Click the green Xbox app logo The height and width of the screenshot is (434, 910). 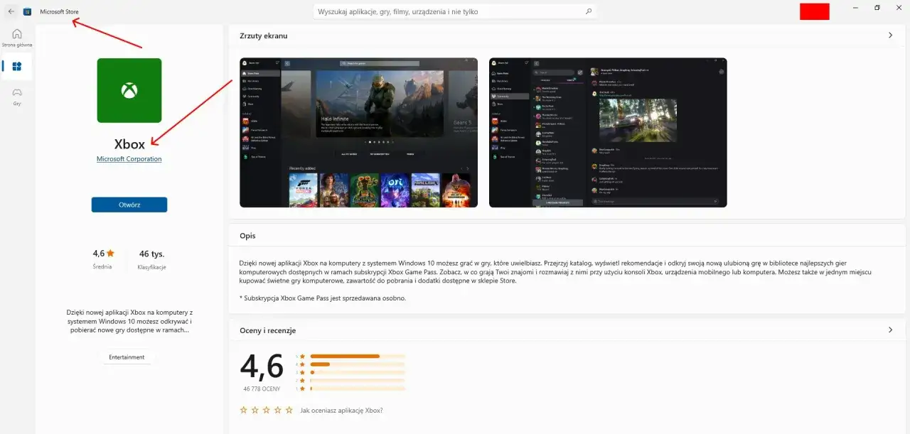click(x=129, y=90)
